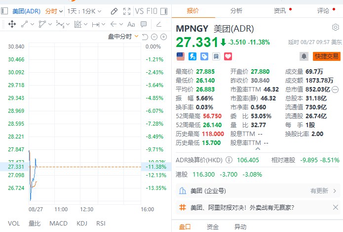This screenshot has width=343, height=232.
Task: Select the move crosshair tool
Action: pos(12,24)
